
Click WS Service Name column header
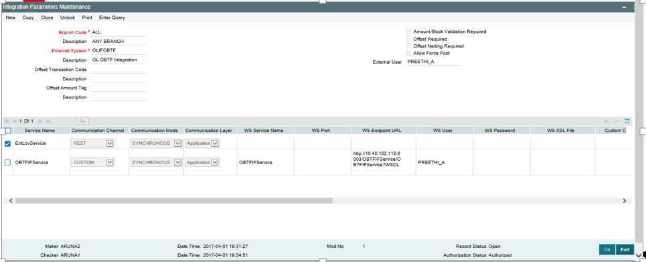(x=264, y=131)
